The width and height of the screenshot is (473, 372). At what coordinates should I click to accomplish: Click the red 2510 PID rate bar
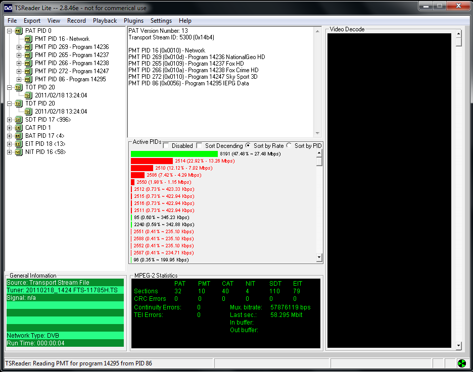(x=142, y=168)
